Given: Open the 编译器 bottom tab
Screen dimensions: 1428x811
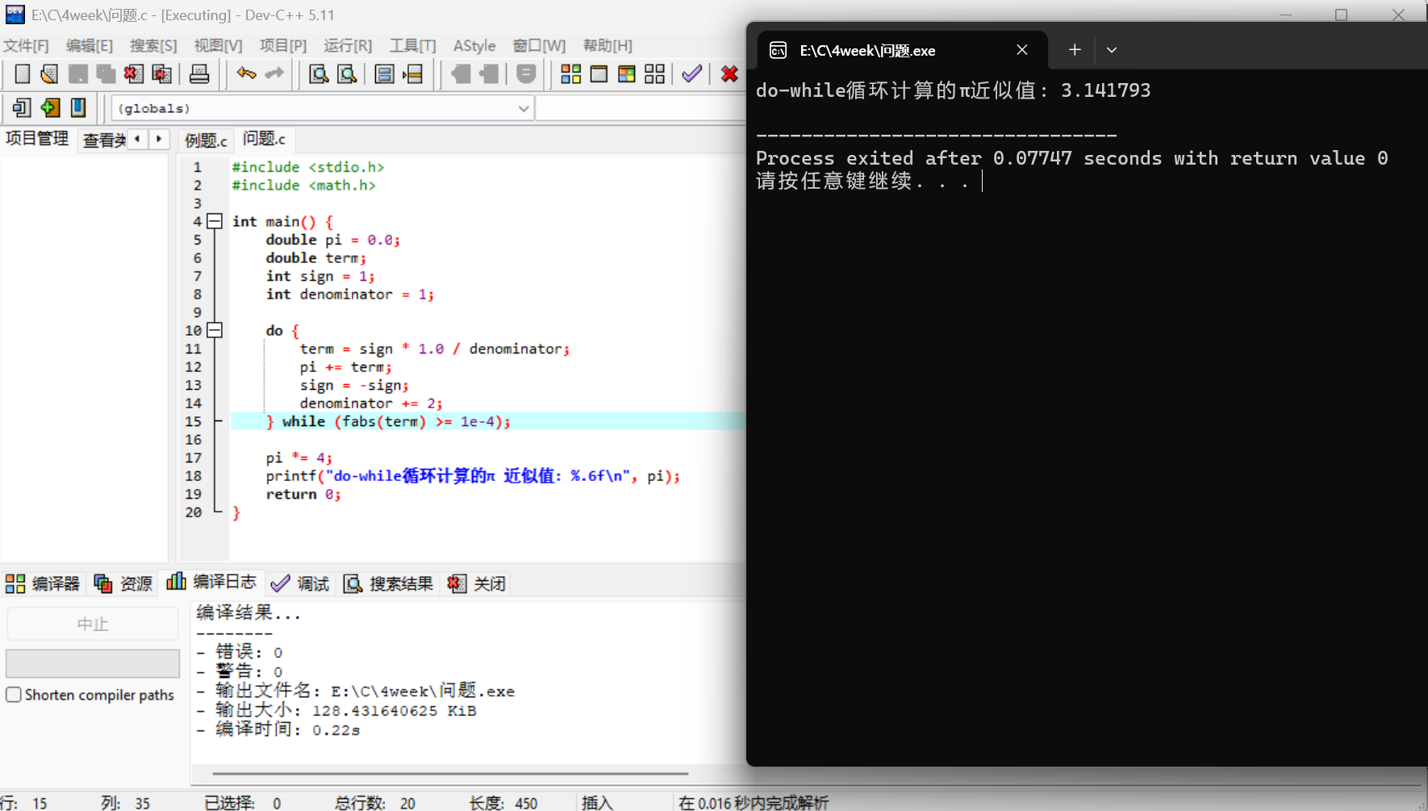Looking at the screenshot, I should click(x=43, y=583).
